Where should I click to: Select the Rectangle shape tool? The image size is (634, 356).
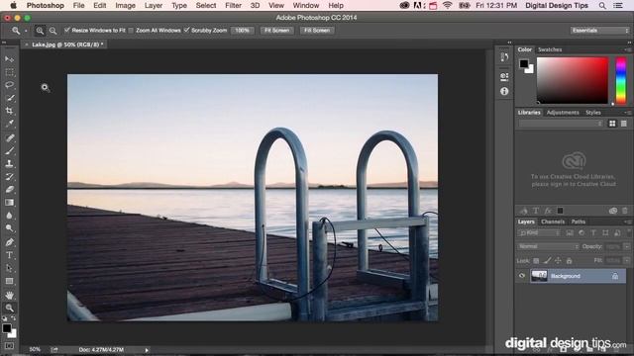pyautogui.click(x=9, y=281)
